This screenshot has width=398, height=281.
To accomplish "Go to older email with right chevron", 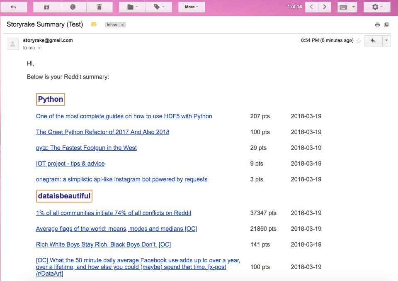I will click(x=325, y=7).
